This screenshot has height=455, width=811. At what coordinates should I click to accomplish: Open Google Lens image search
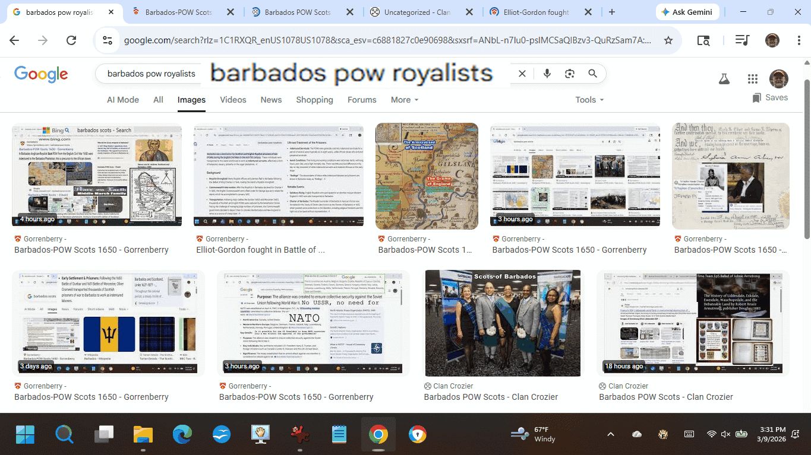point(570,74)
